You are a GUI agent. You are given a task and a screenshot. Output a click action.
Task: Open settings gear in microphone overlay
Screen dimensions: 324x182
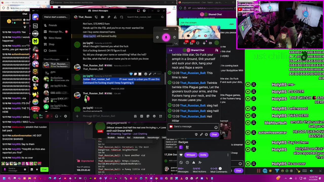pos(157,37)
